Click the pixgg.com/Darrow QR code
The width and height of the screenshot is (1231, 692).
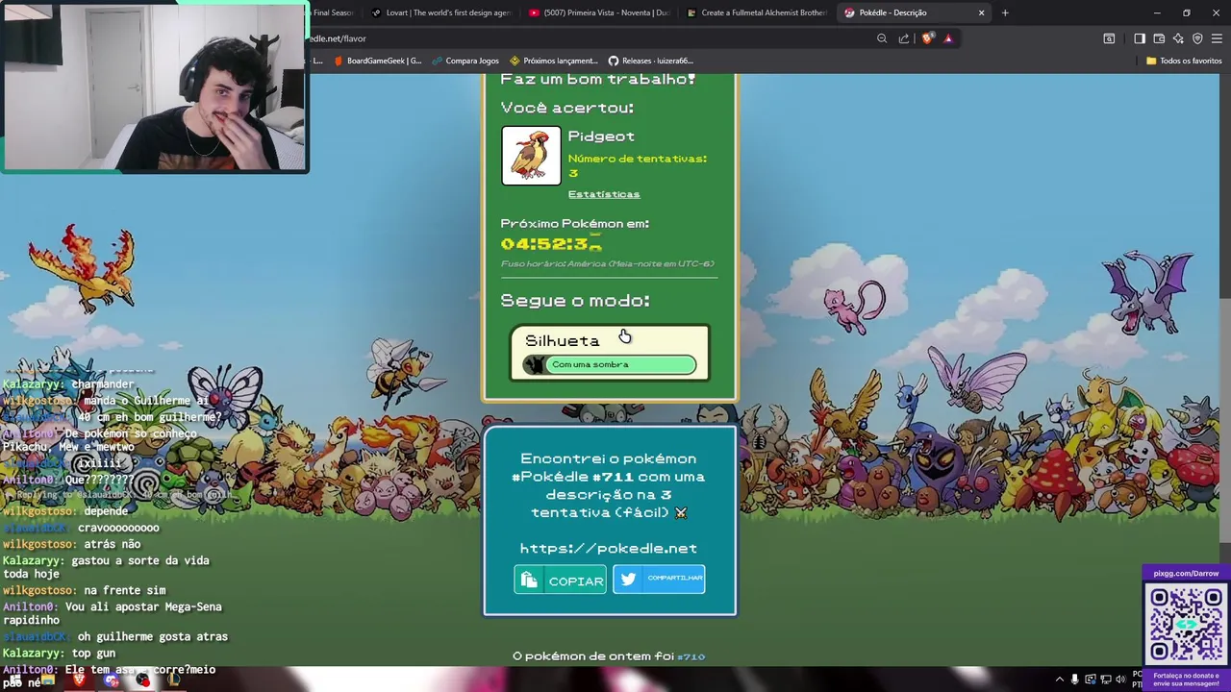(x=1186, y=623)
